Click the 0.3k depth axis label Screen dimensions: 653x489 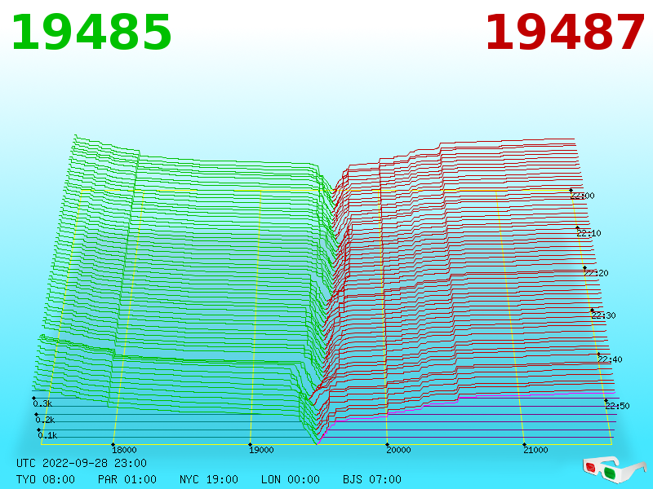pyautogui.click(x=42, y=403)
